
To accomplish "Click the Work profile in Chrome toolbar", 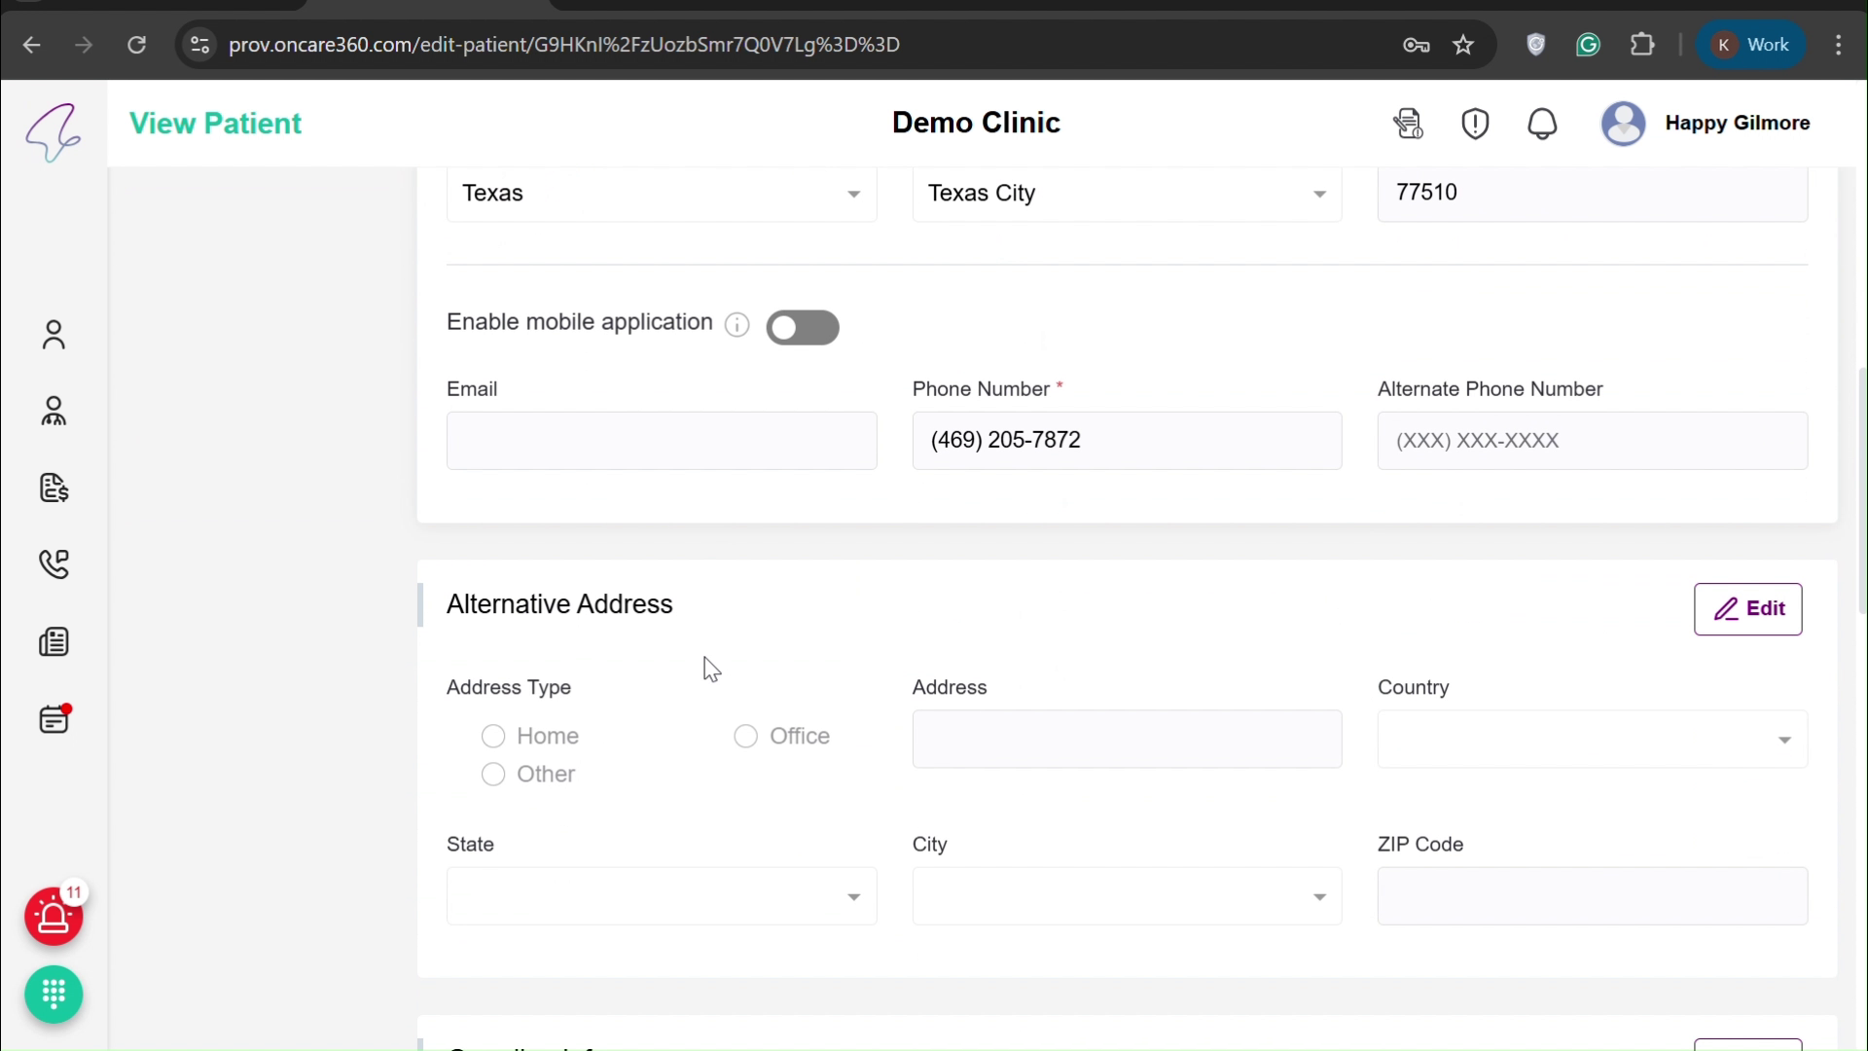I will [1751, 44].
